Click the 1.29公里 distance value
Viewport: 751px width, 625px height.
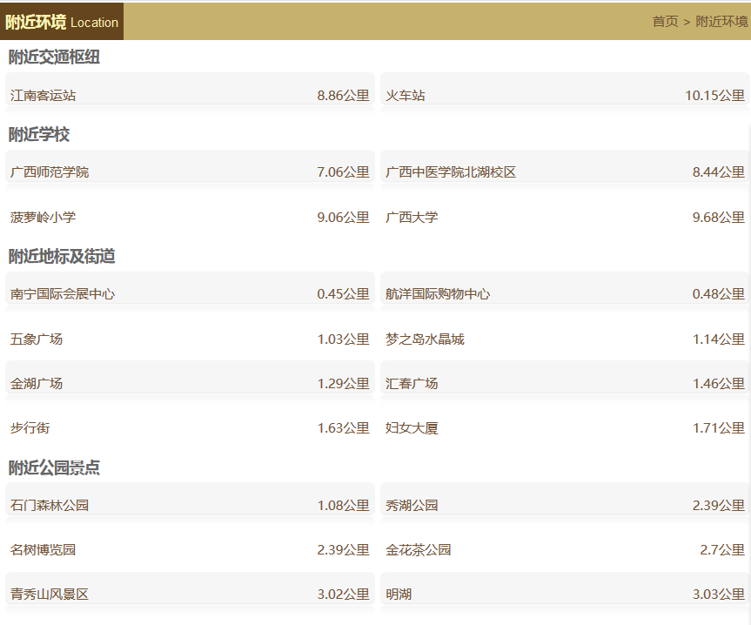(x=343, y=384)
